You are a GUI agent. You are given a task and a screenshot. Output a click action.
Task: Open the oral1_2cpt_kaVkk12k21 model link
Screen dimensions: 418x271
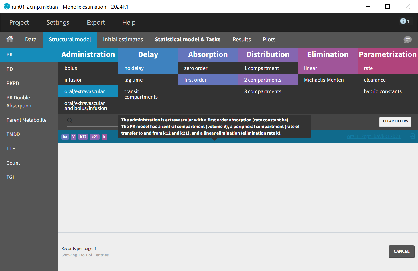[373, 136]
